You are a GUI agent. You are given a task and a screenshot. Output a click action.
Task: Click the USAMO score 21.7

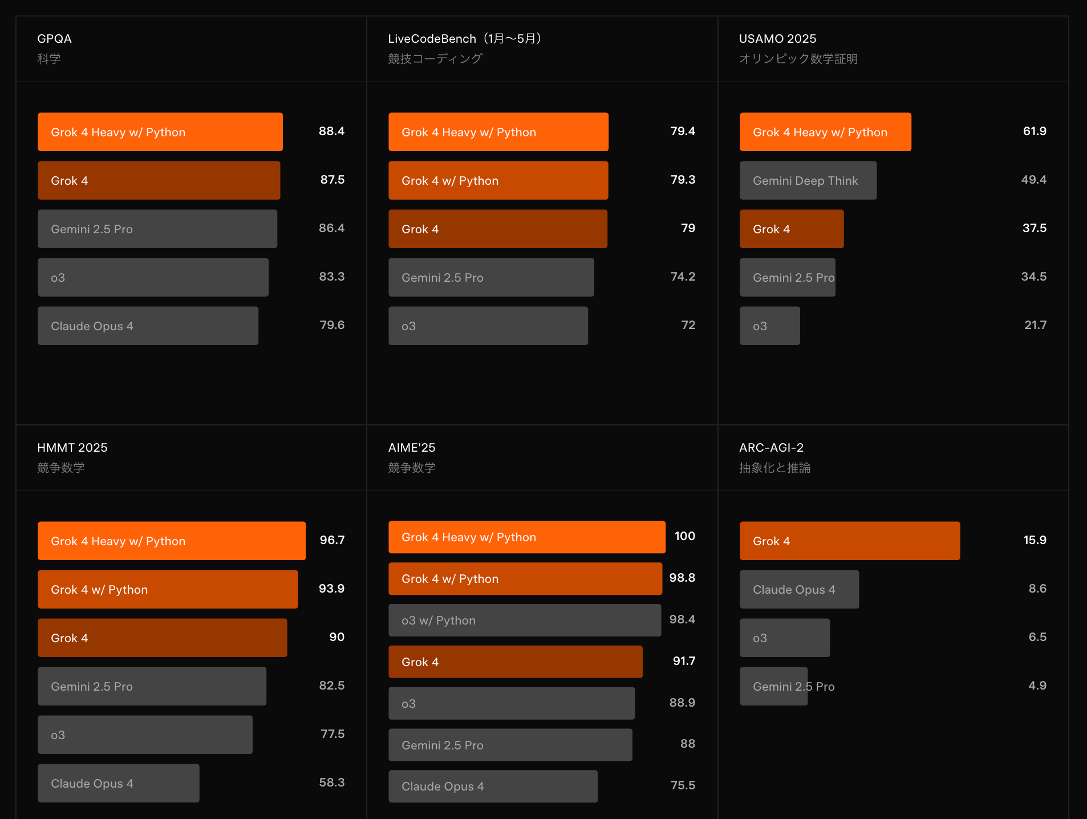[1035, 325]
